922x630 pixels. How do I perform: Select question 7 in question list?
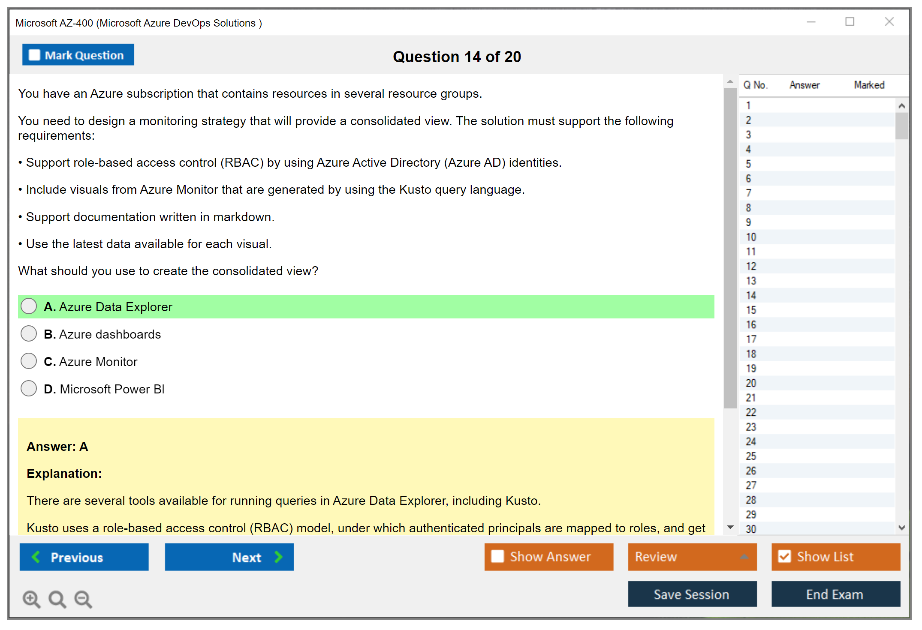(748, 193)
